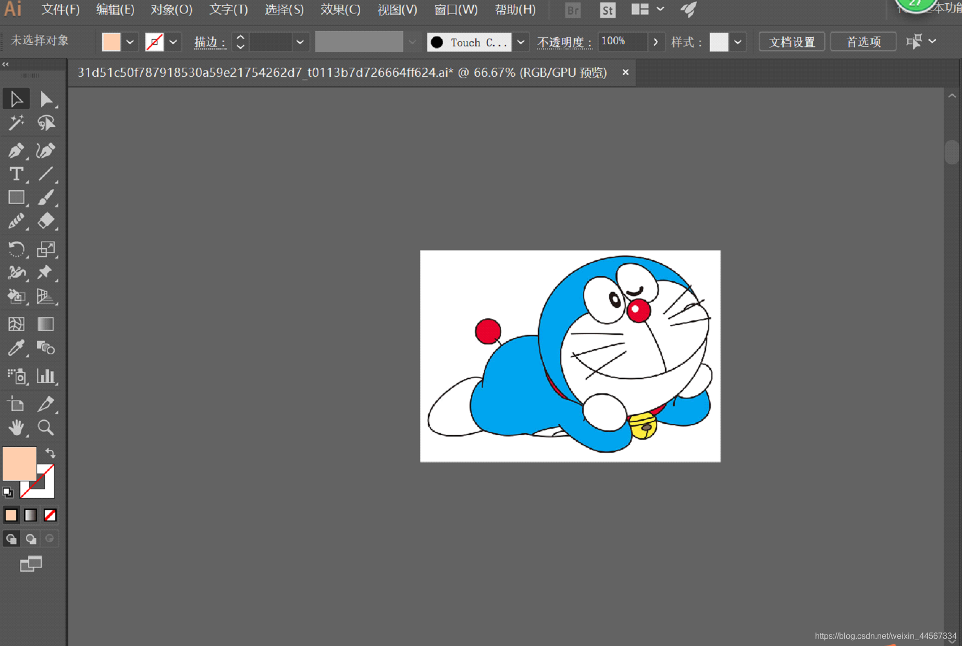This screenshot has height=646, width=962.
Task: Select the Rotate tool
Action: [16, 249]
